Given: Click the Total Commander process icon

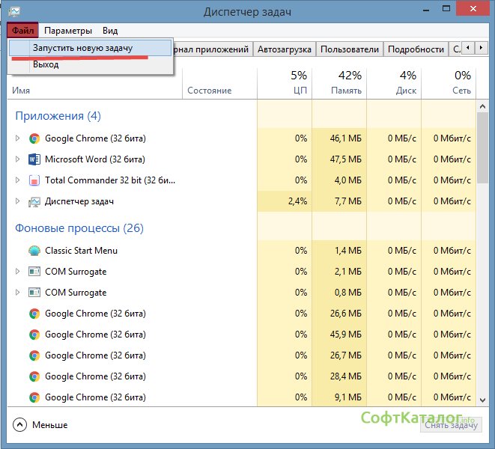Looking at the screenshot, I should 34,180.
